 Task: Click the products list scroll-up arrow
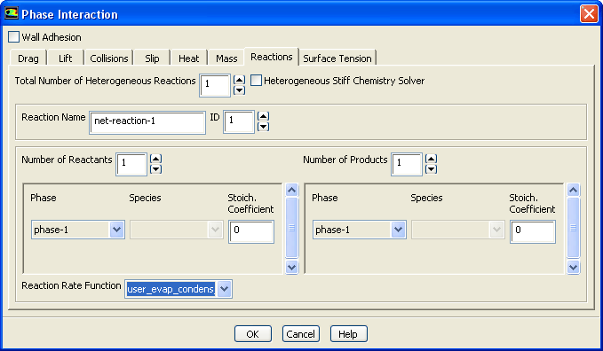[x=574, y=190]
